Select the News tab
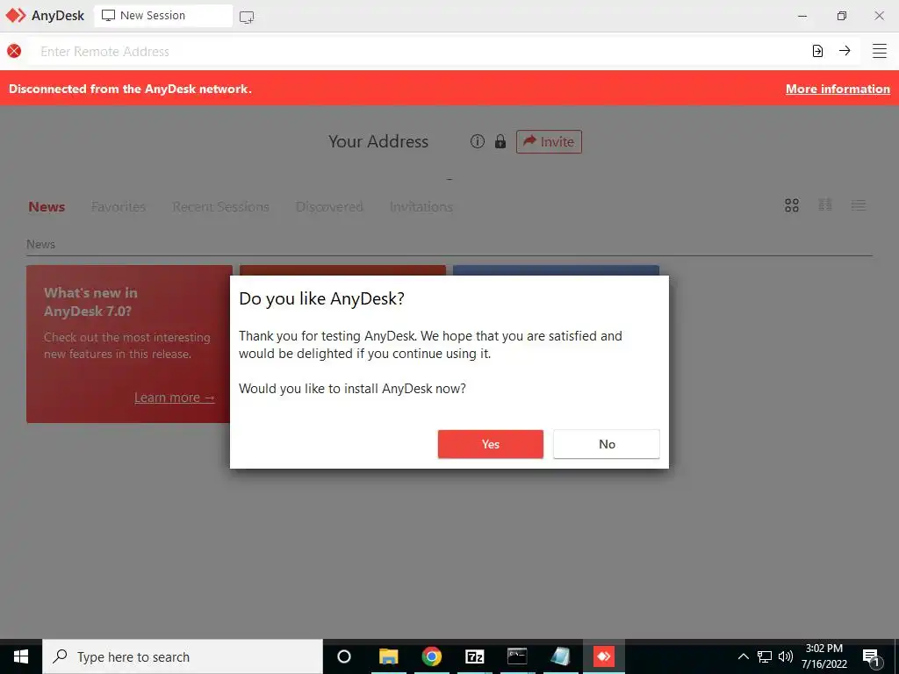Image resolution: width=899 pixels, height=674 pixels. click(x=47, y=207)
